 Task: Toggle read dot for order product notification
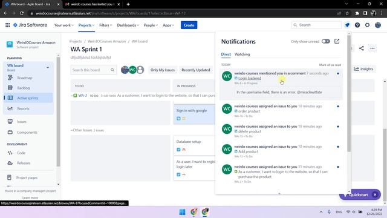(x=338, y=107)
